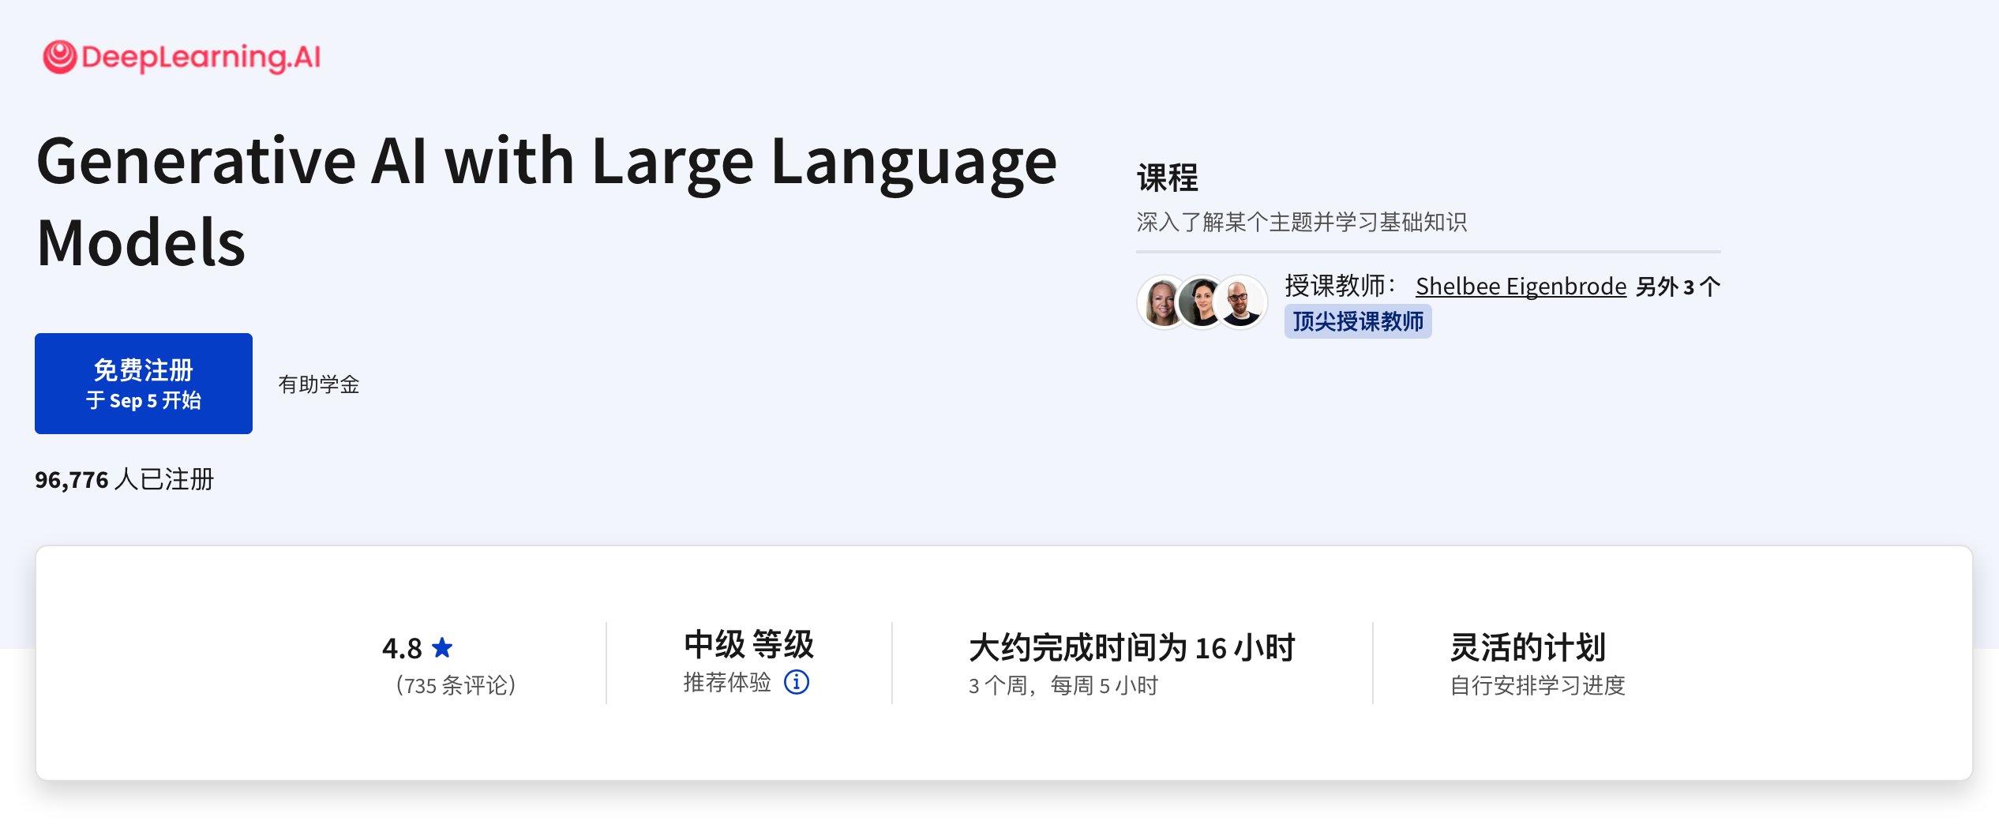Click the bald instructor with glasses avatar

pos(1241,302)
